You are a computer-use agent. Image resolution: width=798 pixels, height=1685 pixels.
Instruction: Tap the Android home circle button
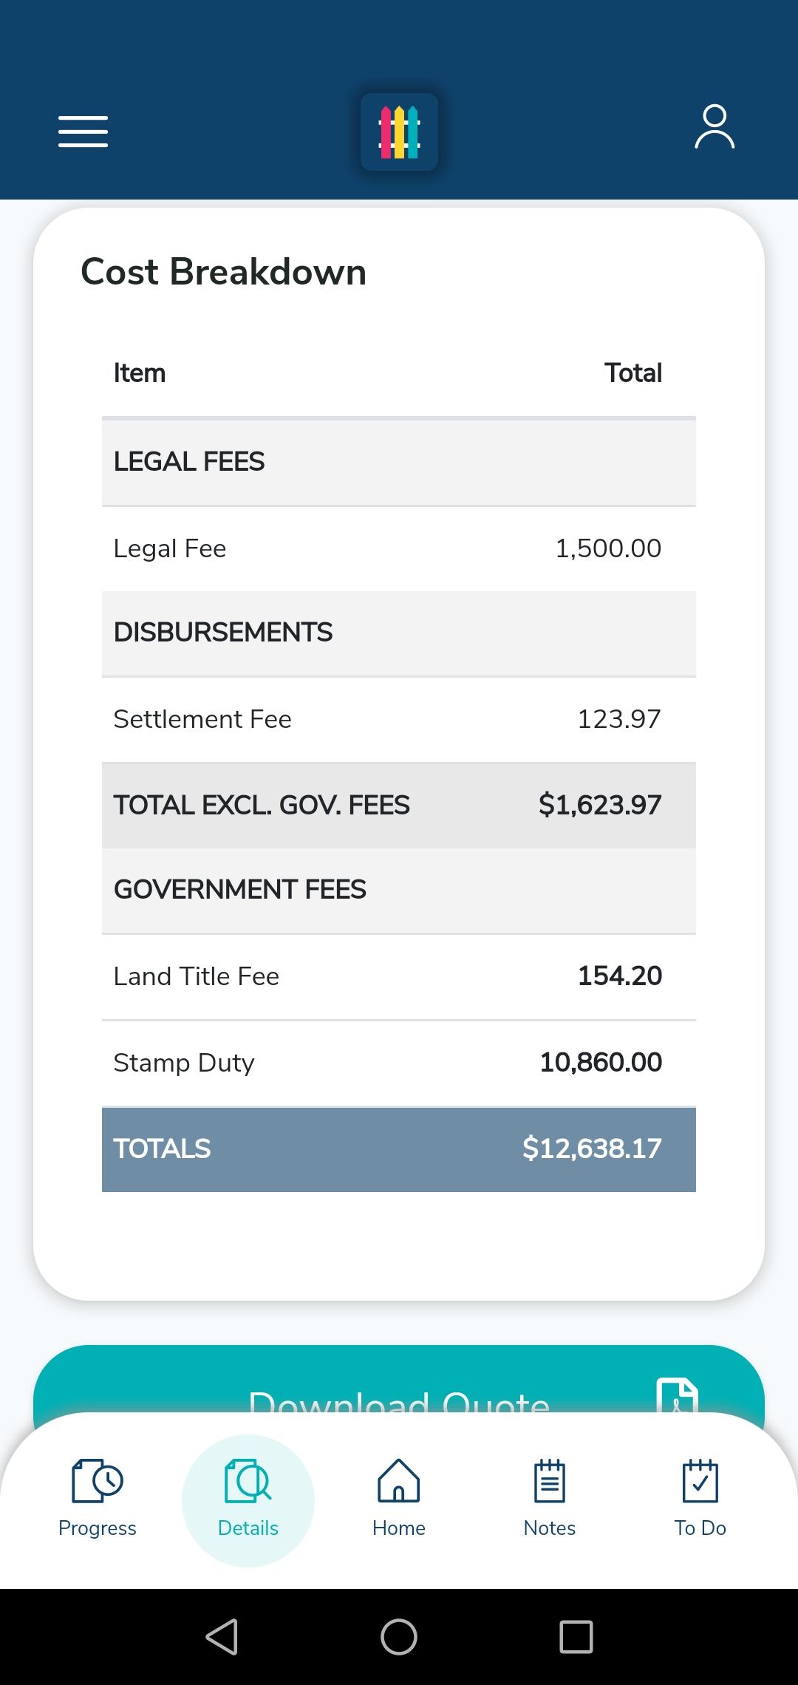(x=399, y=1636)
